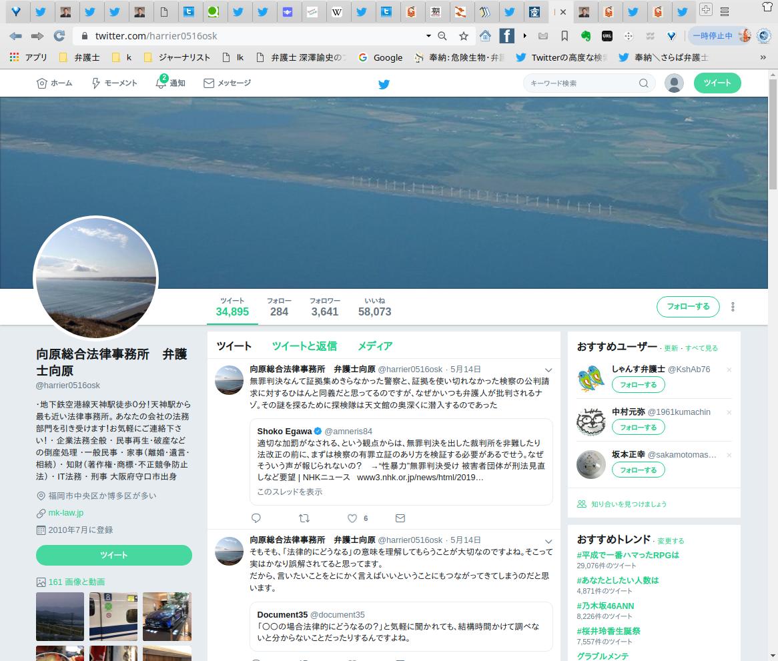778x661 pixels.
Task: Bookmark page with star icon
Action: [x=464, y=36]
